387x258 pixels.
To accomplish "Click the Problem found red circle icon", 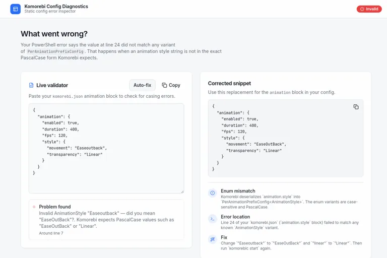I will (x=34, y=207).
